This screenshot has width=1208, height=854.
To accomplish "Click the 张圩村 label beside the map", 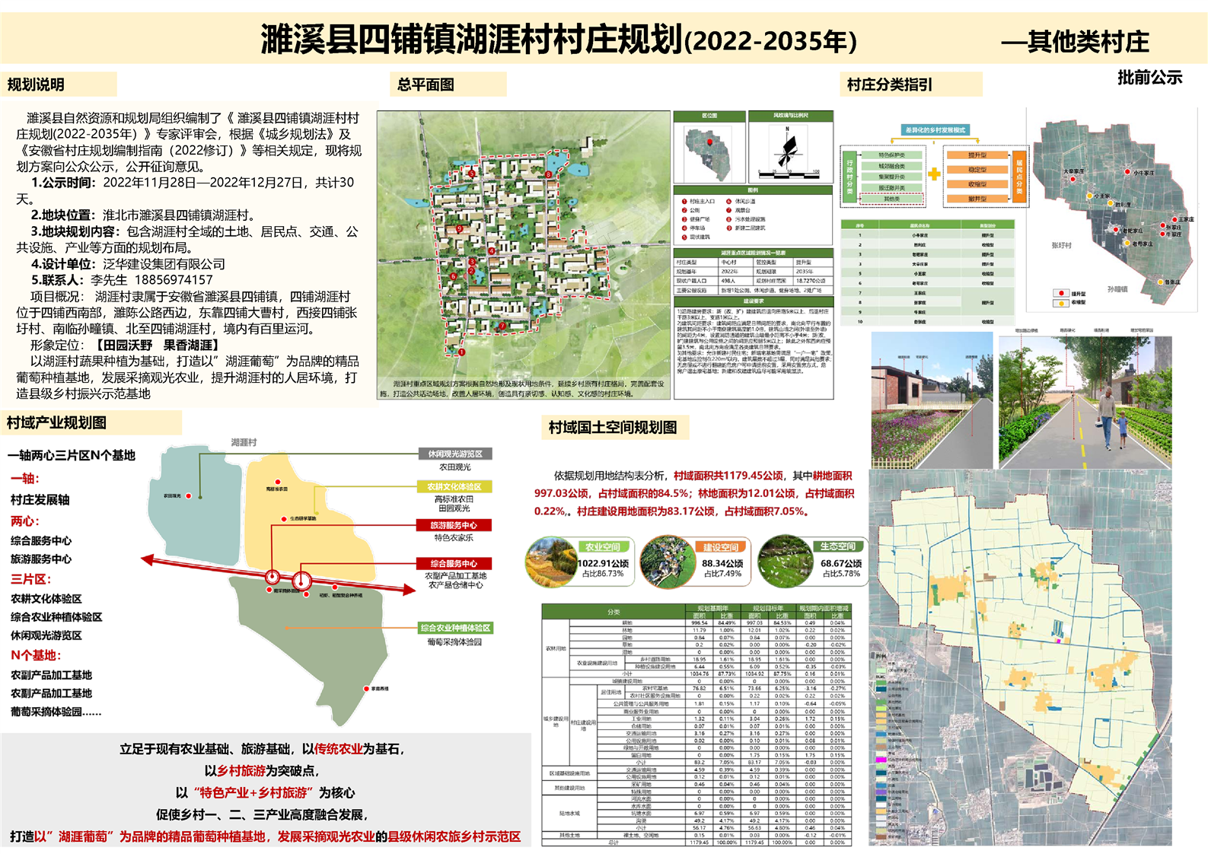I will point(1062,246).
